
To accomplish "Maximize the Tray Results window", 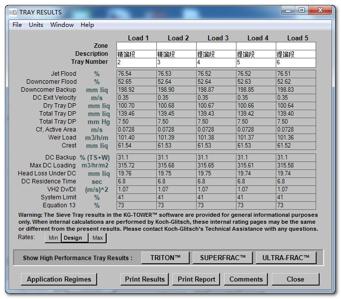I will point(302,10).
